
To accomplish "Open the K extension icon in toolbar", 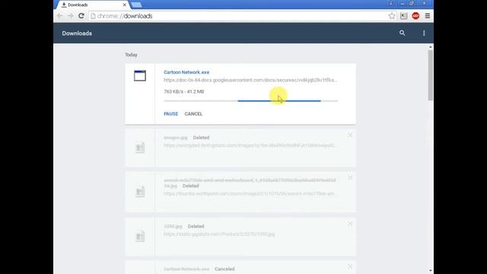I will click(403, 16).
